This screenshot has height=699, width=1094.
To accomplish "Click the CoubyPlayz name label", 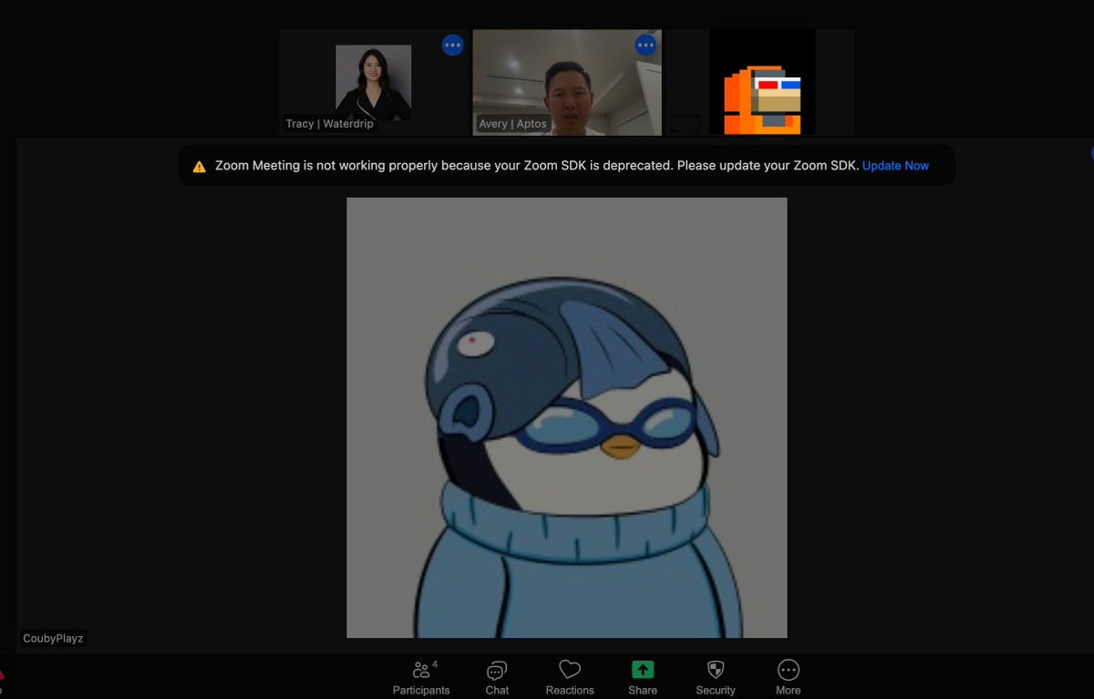I will pyautogui.click(x=53, y=639).
